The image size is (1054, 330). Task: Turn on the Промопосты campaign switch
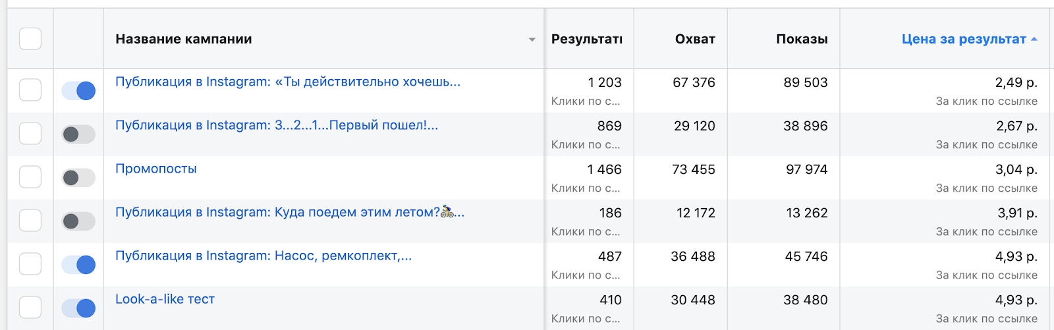pos(78,178)
